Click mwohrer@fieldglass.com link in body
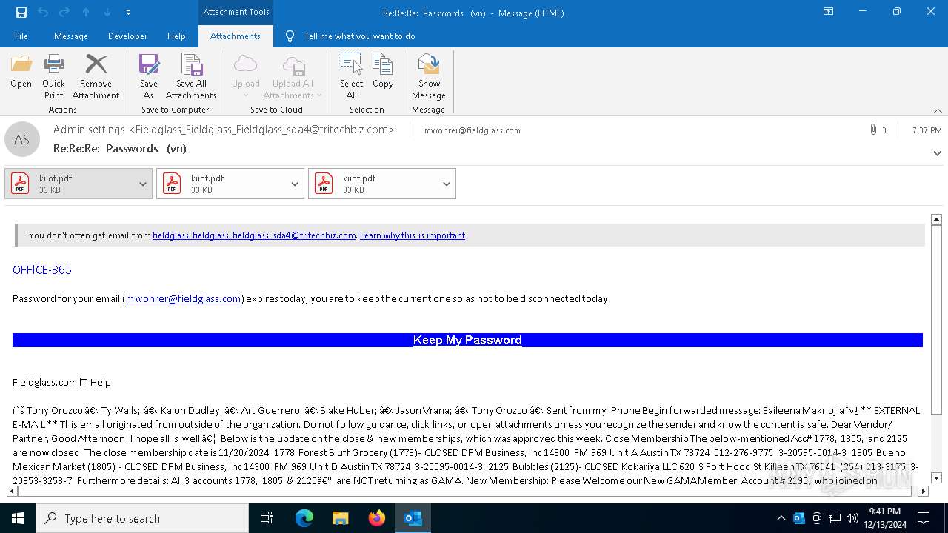This screenshot has height=533, width=948. tap(184, 298)
